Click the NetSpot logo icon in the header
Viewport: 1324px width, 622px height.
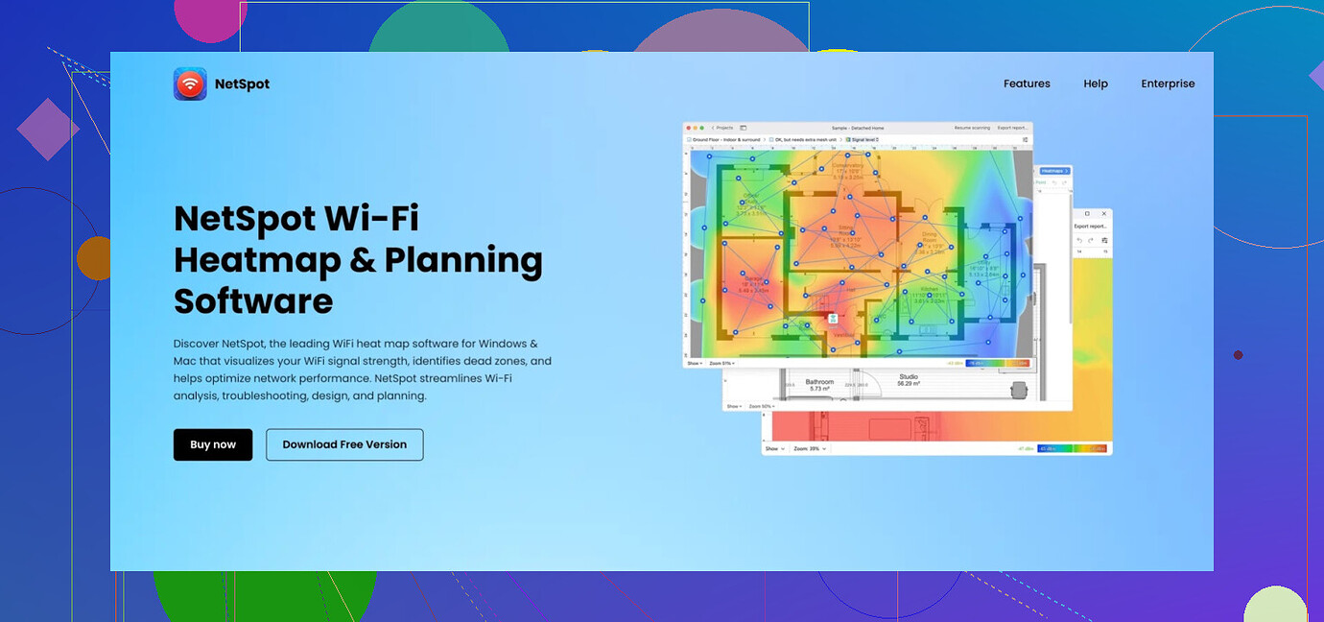click(190, 84)
